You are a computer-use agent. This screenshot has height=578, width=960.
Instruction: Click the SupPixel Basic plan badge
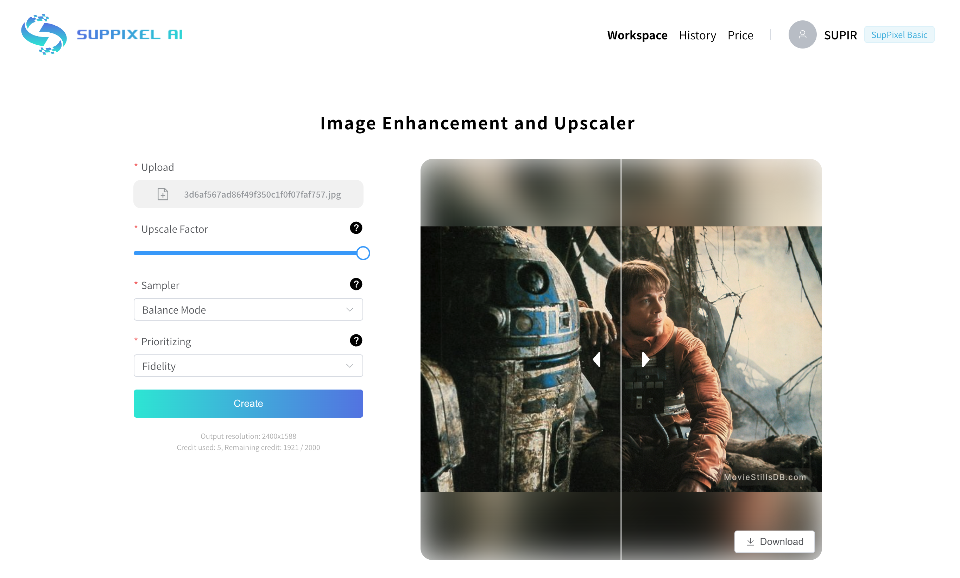(899, 35)
